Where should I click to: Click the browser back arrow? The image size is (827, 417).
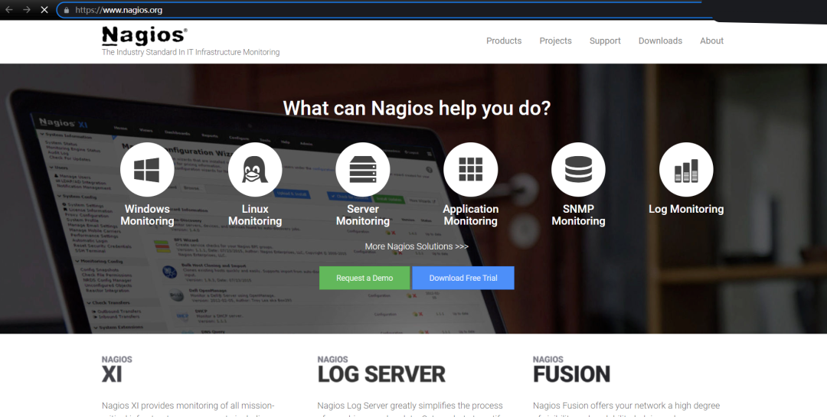9,9
